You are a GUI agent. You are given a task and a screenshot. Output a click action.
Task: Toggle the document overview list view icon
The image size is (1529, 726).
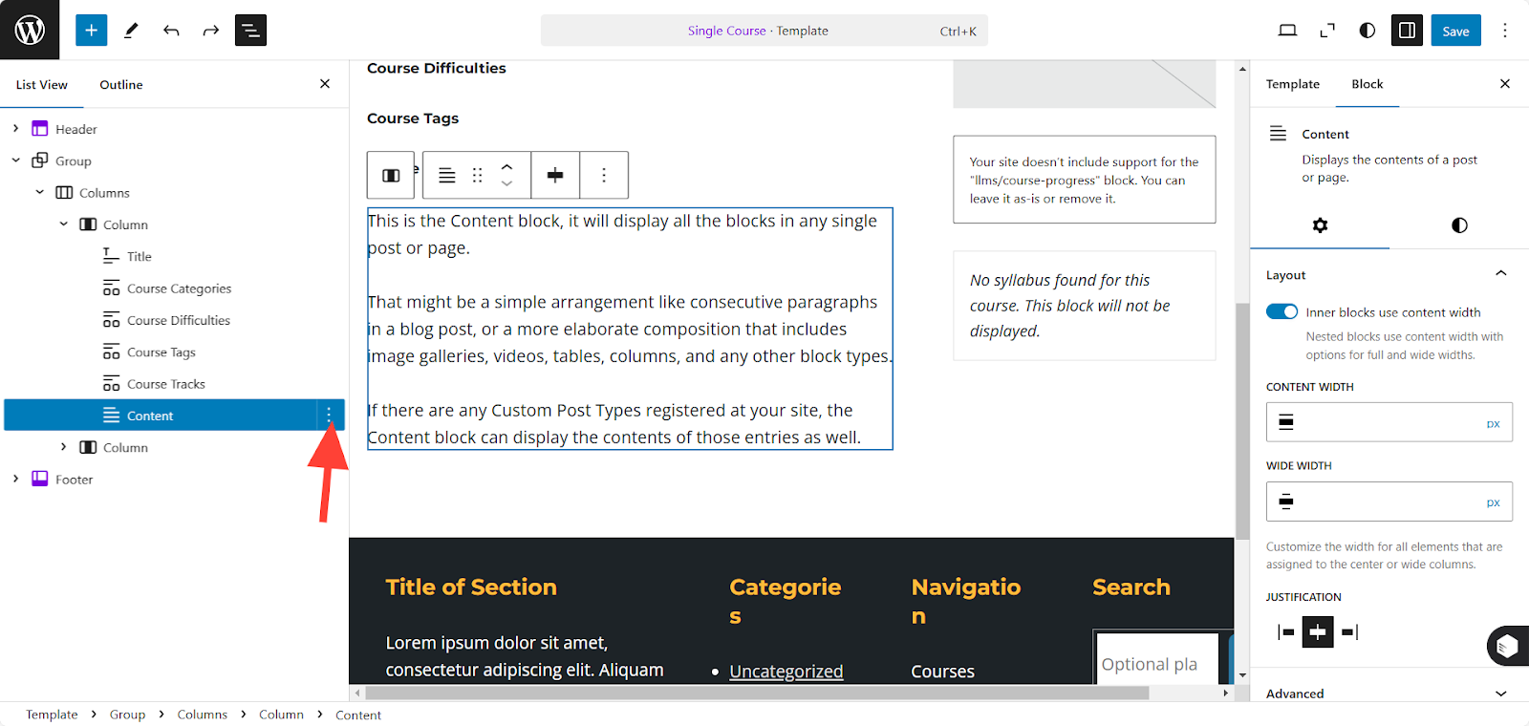pos(250,31)
